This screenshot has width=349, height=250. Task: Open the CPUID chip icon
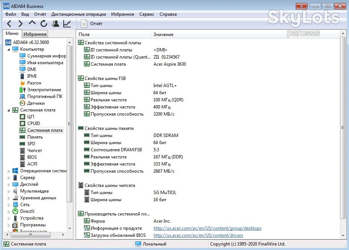coord(22,123)
